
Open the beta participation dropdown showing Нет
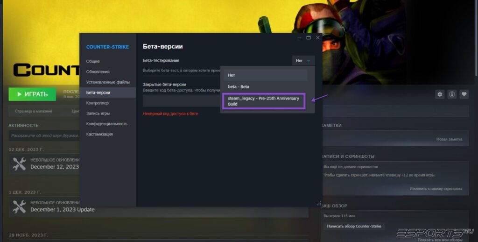coord(303,60)
